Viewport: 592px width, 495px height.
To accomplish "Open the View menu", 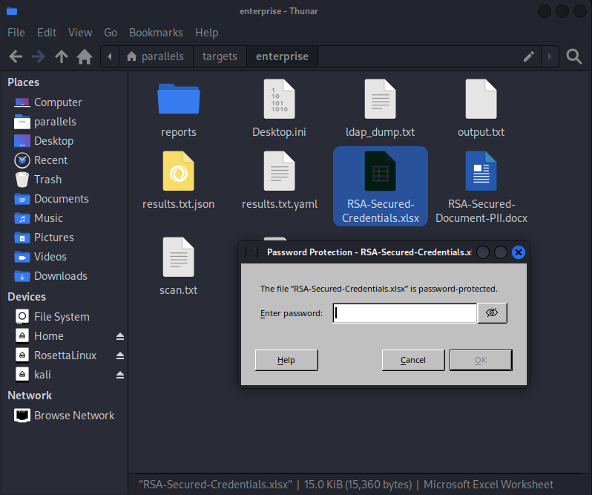I will coord(80,33).
